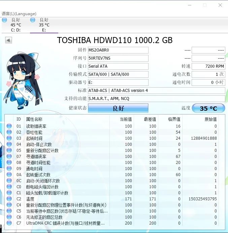228x233 pixels.
Task: Click the 良好 health status button
Action: click(x=118, y=108)
